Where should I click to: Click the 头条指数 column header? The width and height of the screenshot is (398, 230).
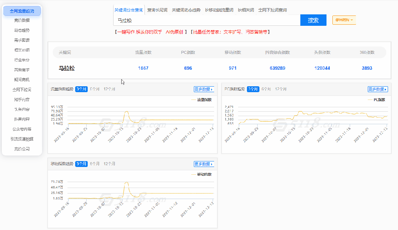tap(322, 53)
